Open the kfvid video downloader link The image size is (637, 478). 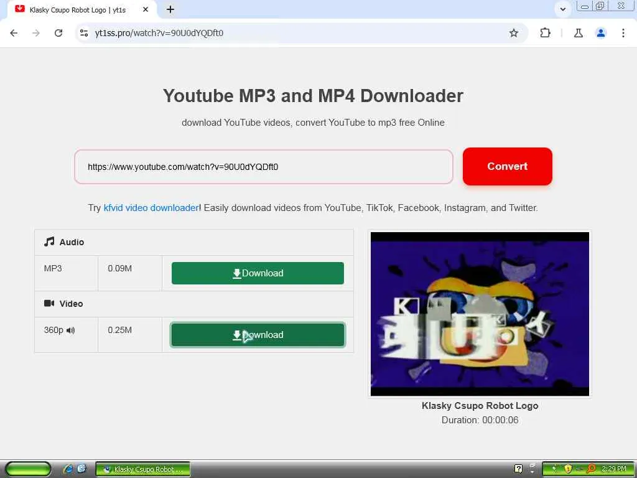click(x=151, y=208)
